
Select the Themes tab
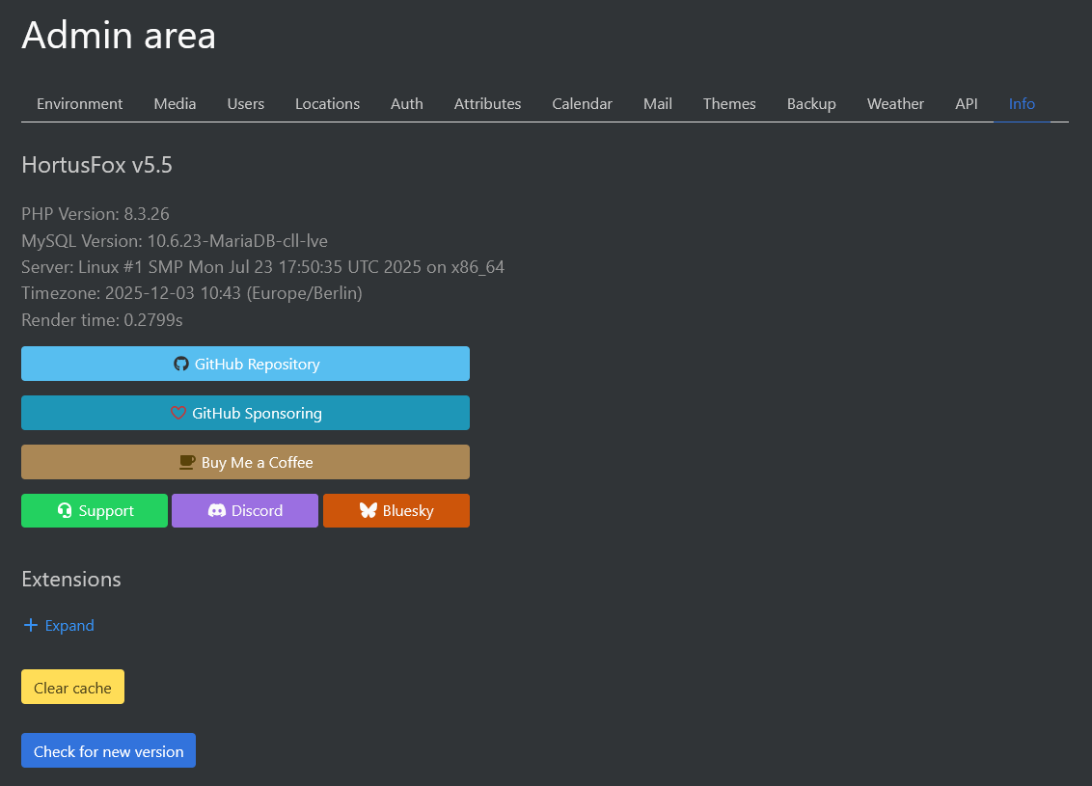[x=729, y=103]
